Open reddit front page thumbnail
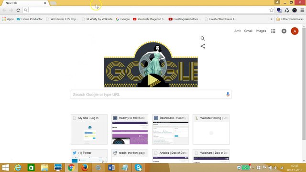The image size is (306, 172). click(130, 156)
